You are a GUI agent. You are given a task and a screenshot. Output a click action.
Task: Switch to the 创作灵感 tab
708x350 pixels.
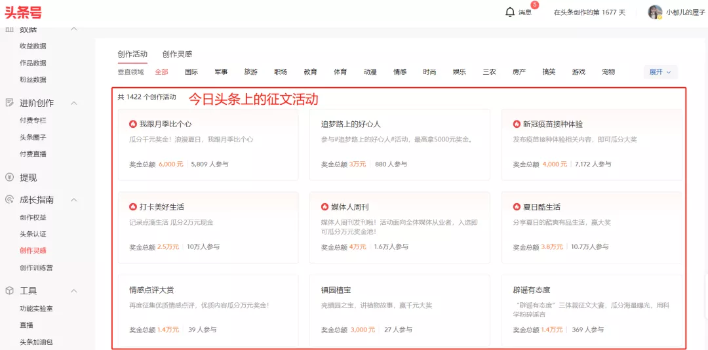pos(177,54)
